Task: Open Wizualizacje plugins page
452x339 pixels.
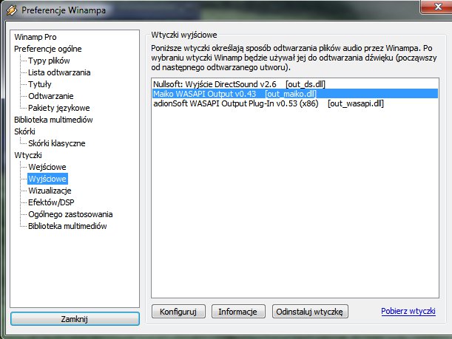Action: tap(50, 191)
